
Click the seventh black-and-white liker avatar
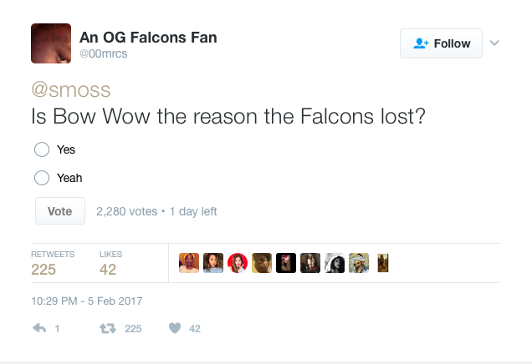coord(335,262)
